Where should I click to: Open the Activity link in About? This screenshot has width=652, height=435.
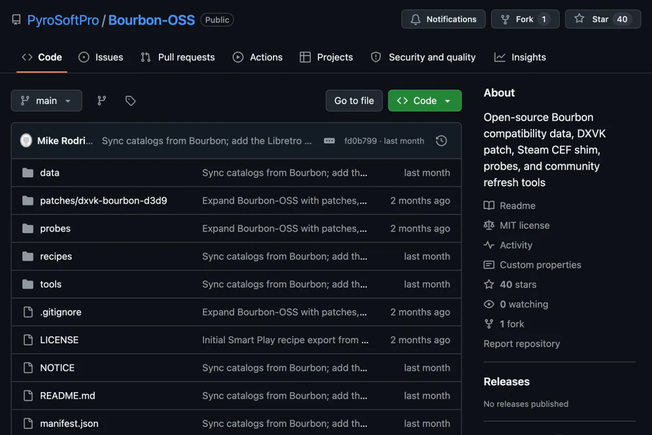508,245
